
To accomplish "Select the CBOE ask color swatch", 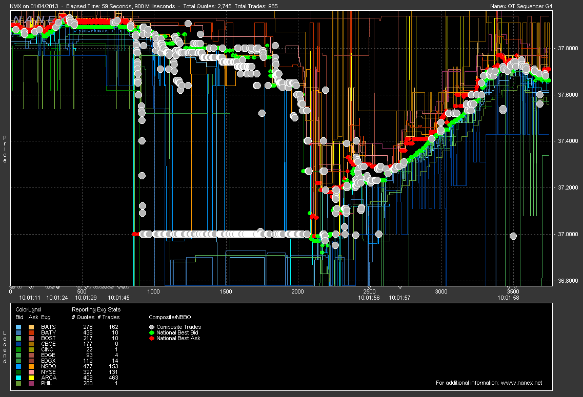I will (32, 344).
